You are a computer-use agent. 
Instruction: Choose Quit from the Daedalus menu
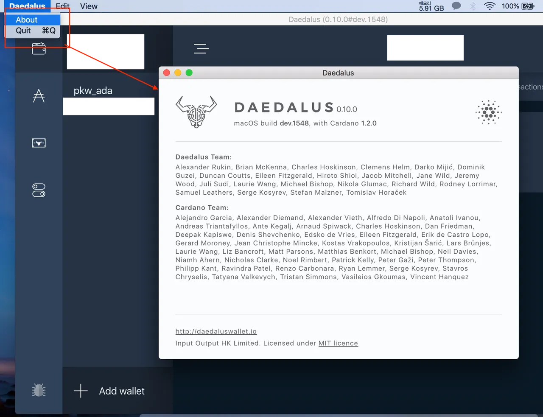click(33, 31)
